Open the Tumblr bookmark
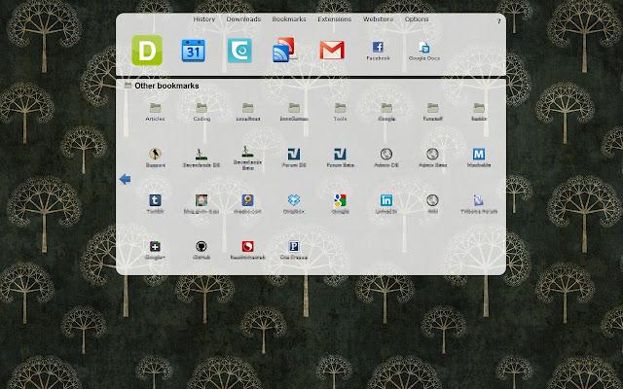Image resolution: width=623 pixels, height=389 pixels. pos(155,204)
